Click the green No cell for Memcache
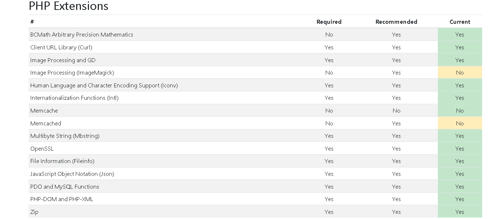 [x=460, y=110]
